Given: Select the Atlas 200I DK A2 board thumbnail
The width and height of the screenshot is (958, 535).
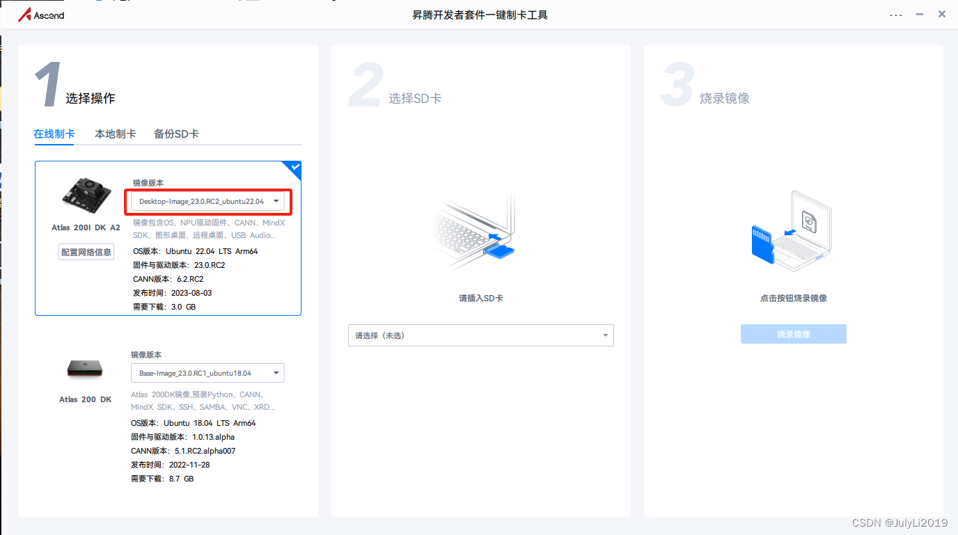Looking at the screenshot, I should click(x=86, y=197).
